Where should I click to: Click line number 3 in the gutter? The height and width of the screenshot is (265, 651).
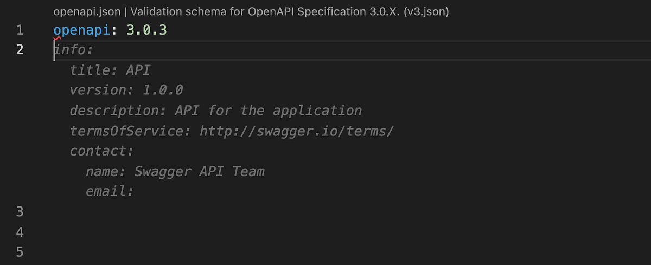click(20, 211)
